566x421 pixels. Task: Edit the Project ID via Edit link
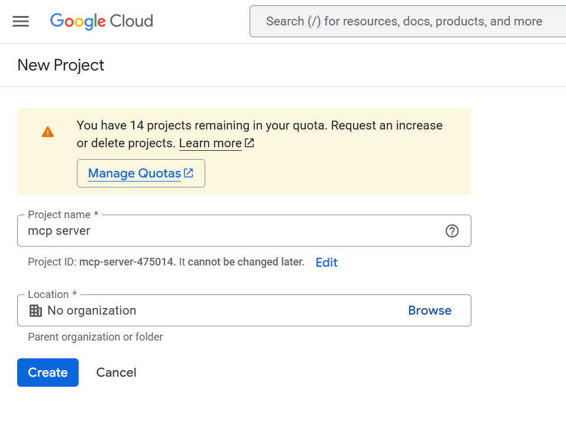pos(326,263)
